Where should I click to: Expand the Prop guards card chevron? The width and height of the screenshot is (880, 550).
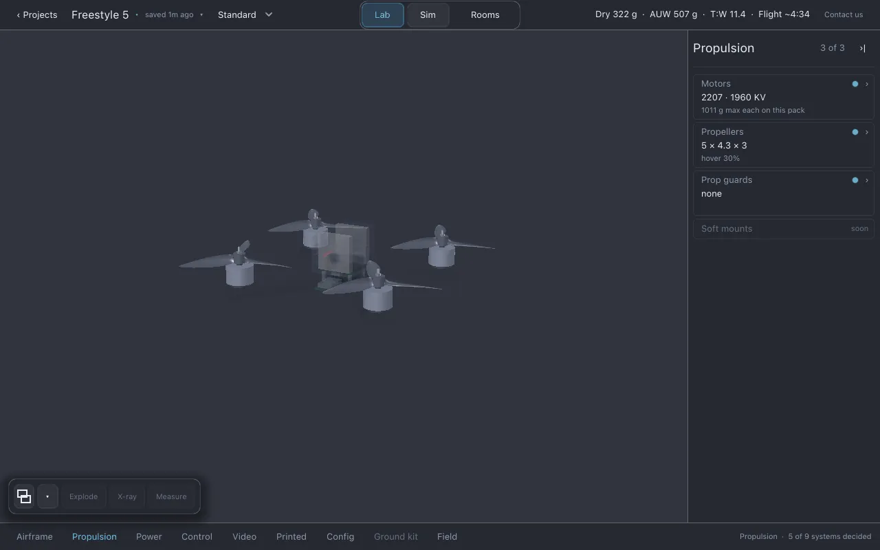pos(867,180)
